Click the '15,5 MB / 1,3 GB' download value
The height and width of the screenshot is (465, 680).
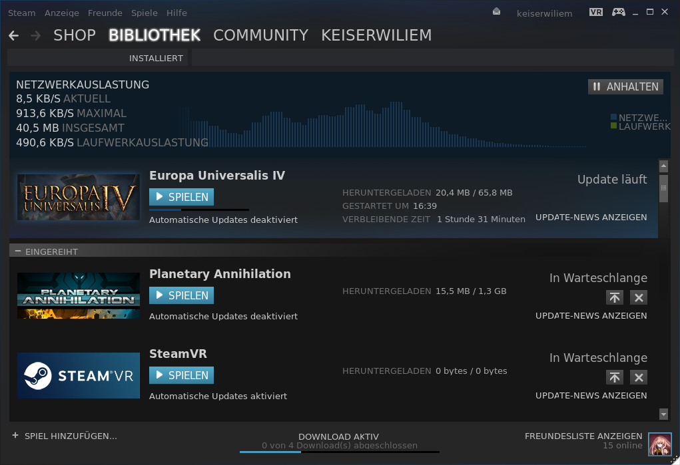pyautogui.click(x=471, y=291)
